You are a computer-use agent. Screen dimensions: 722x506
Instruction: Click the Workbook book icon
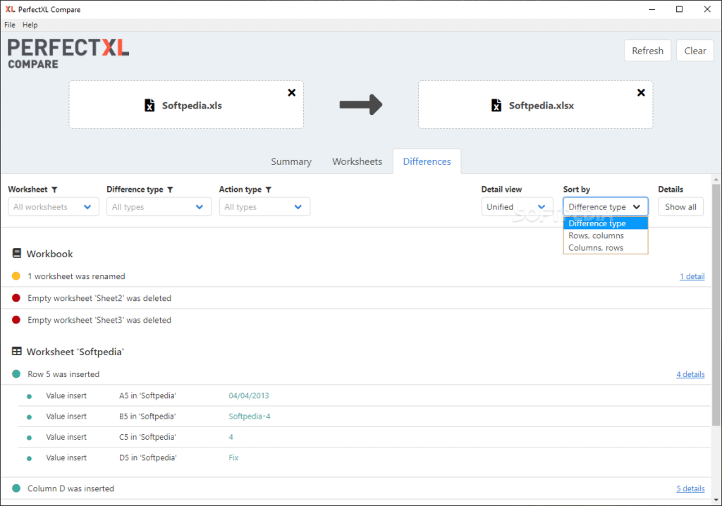click(17, 253)
